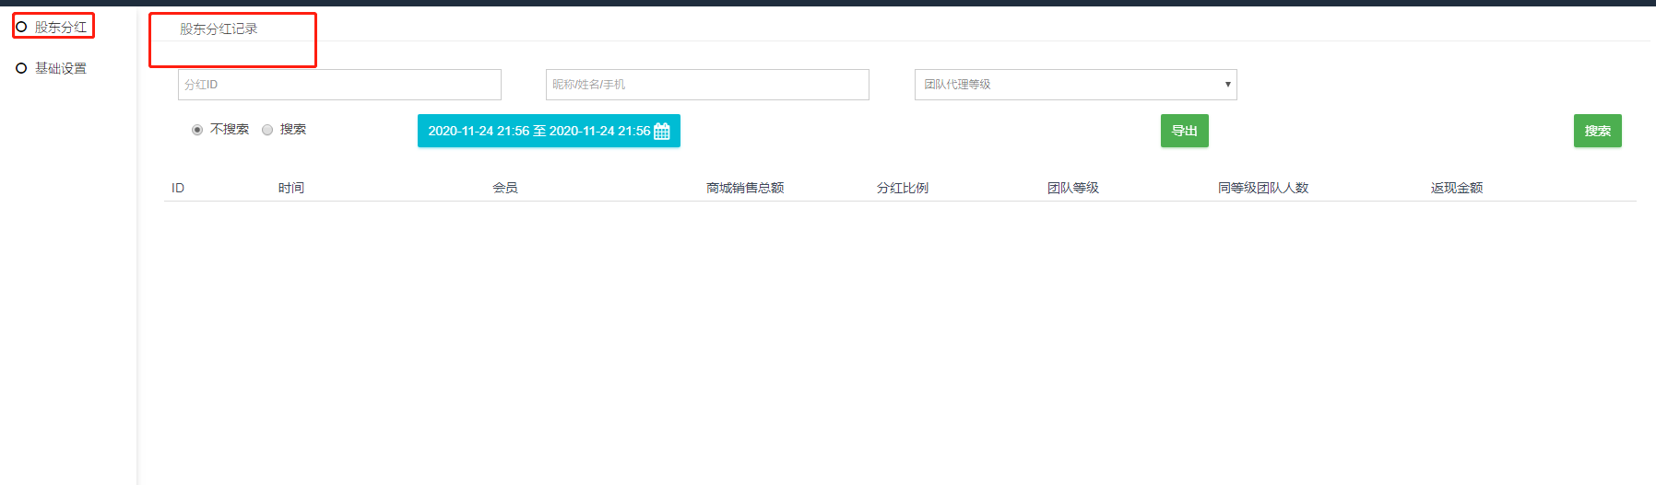Viewport: 1656px width, 485px height.
Task: Select the 搜索 radio button
Action: 267,130
